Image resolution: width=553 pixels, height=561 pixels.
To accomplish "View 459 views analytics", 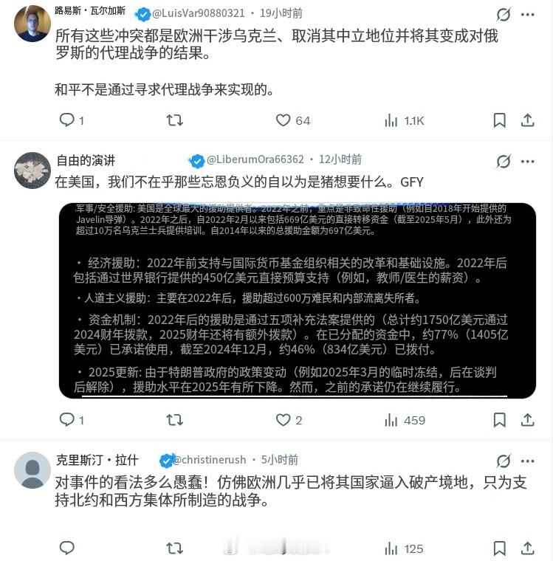I will (x=405, y=421).
